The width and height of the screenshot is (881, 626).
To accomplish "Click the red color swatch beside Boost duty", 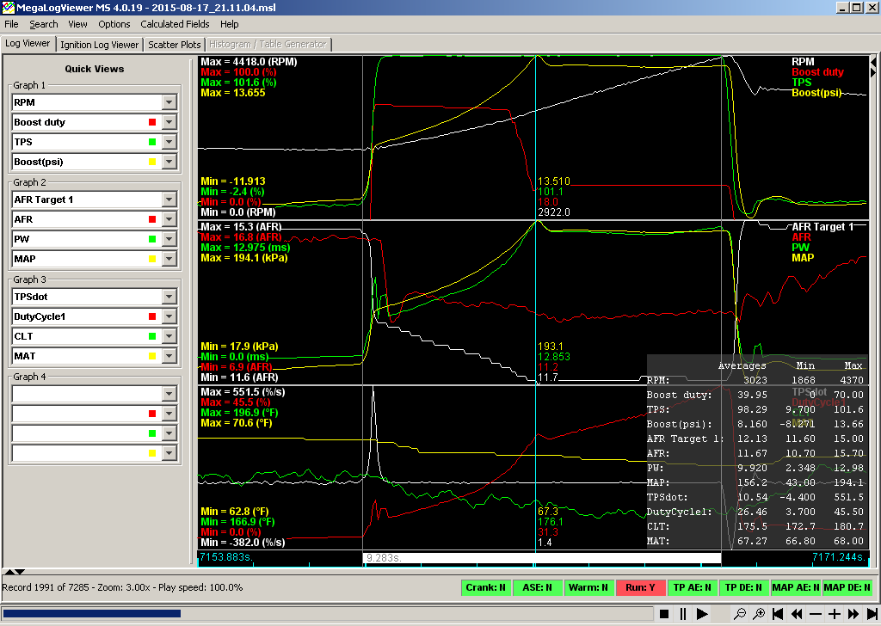I will point(152,122).
